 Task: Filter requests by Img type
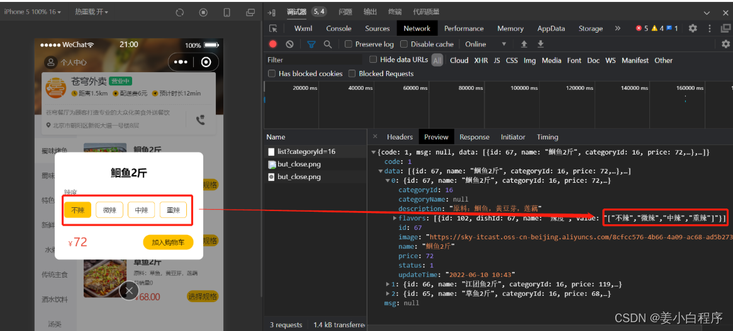(x=530, y=60)
